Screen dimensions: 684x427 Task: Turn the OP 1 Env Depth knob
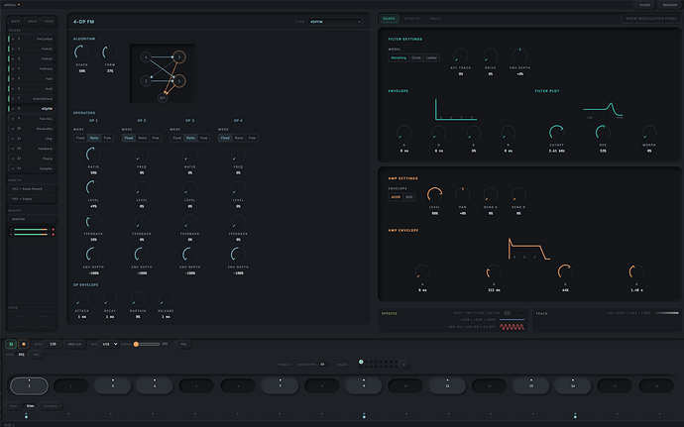point(93,255)
